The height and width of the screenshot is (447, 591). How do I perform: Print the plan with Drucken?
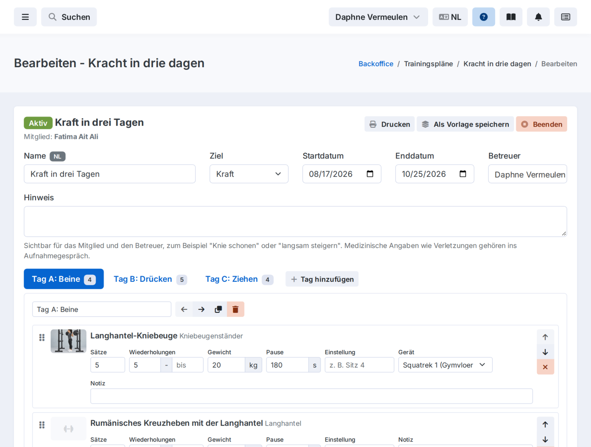[390, 124]
